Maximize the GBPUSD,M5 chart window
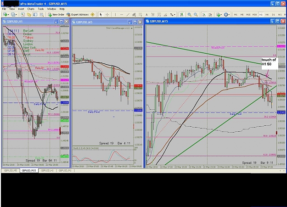The width and height of the screenshot is (287, 207). [135, 22]
